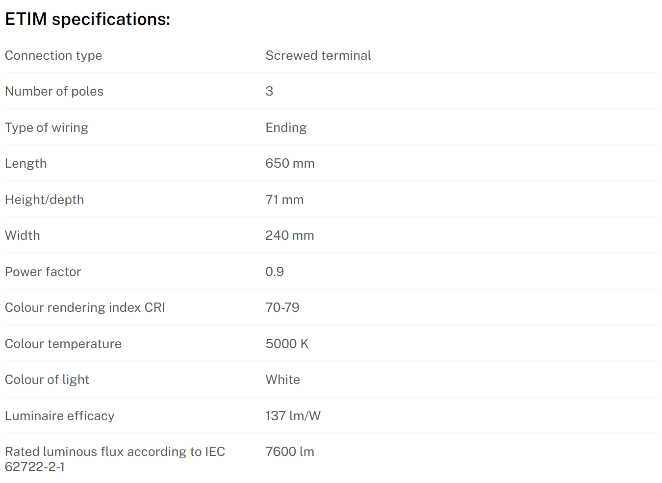662x483 pixels.
Task: Click the Colour of light label
Action: 47,380
